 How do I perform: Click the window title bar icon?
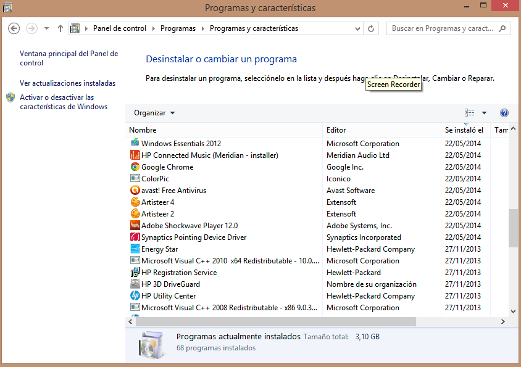[7, 7]
